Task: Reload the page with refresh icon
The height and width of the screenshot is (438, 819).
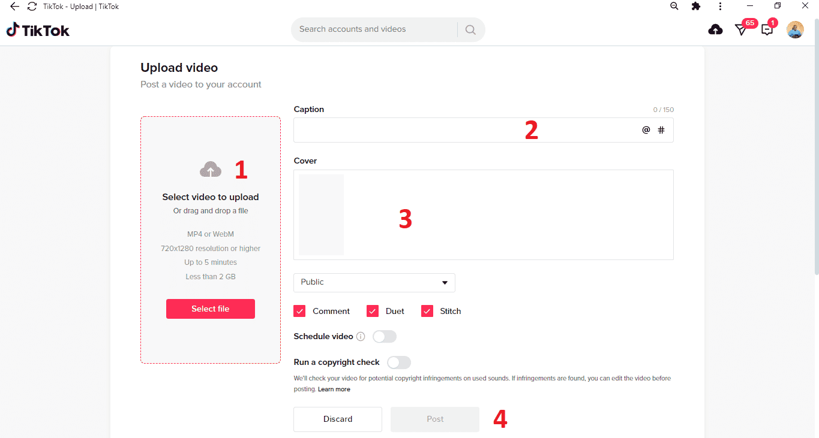Action: click(32, 6)
